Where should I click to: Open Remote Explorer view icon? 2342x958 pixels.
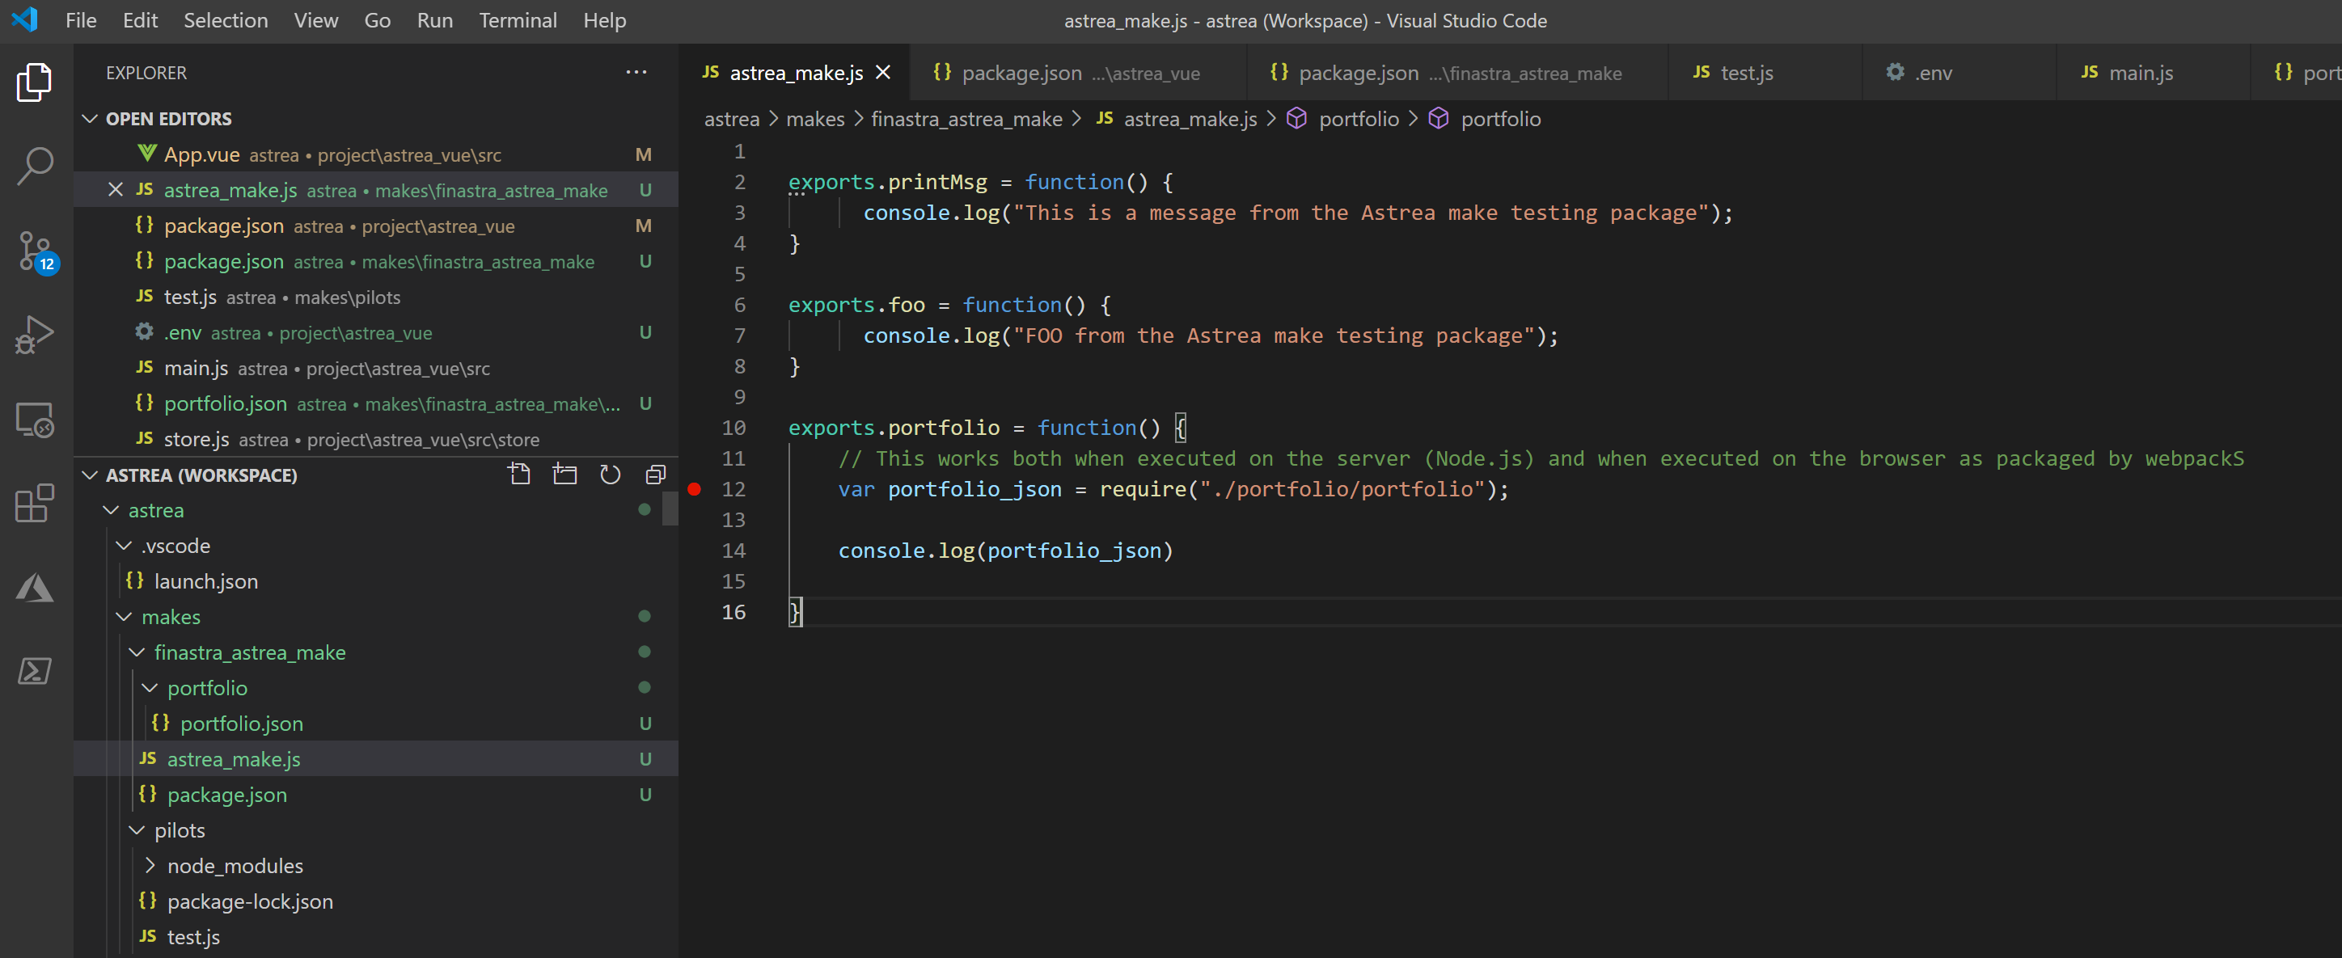click(x=35, y=419)
